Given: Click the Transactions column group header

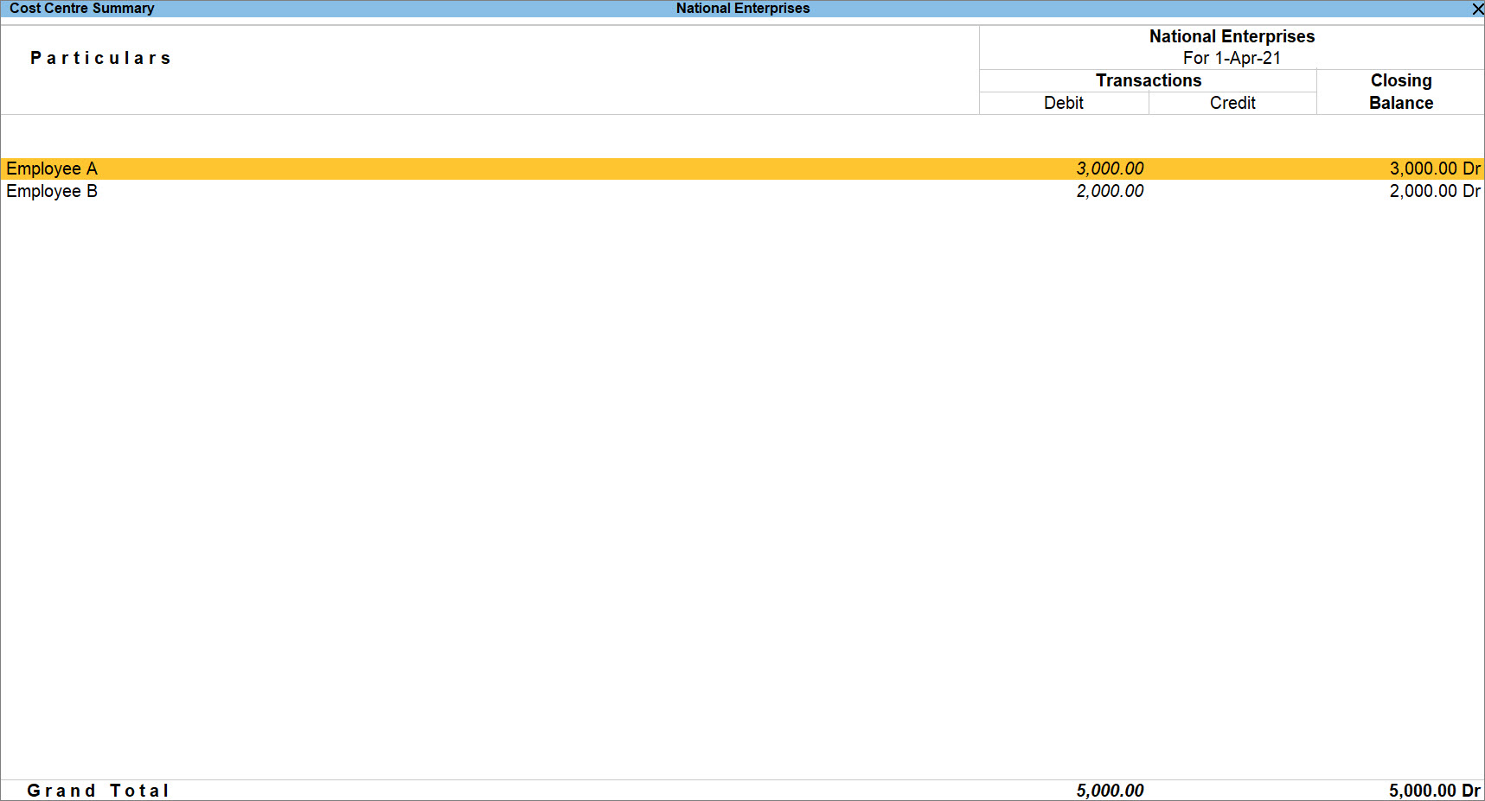Looking at the screenshot, I should coord(1149,80).
